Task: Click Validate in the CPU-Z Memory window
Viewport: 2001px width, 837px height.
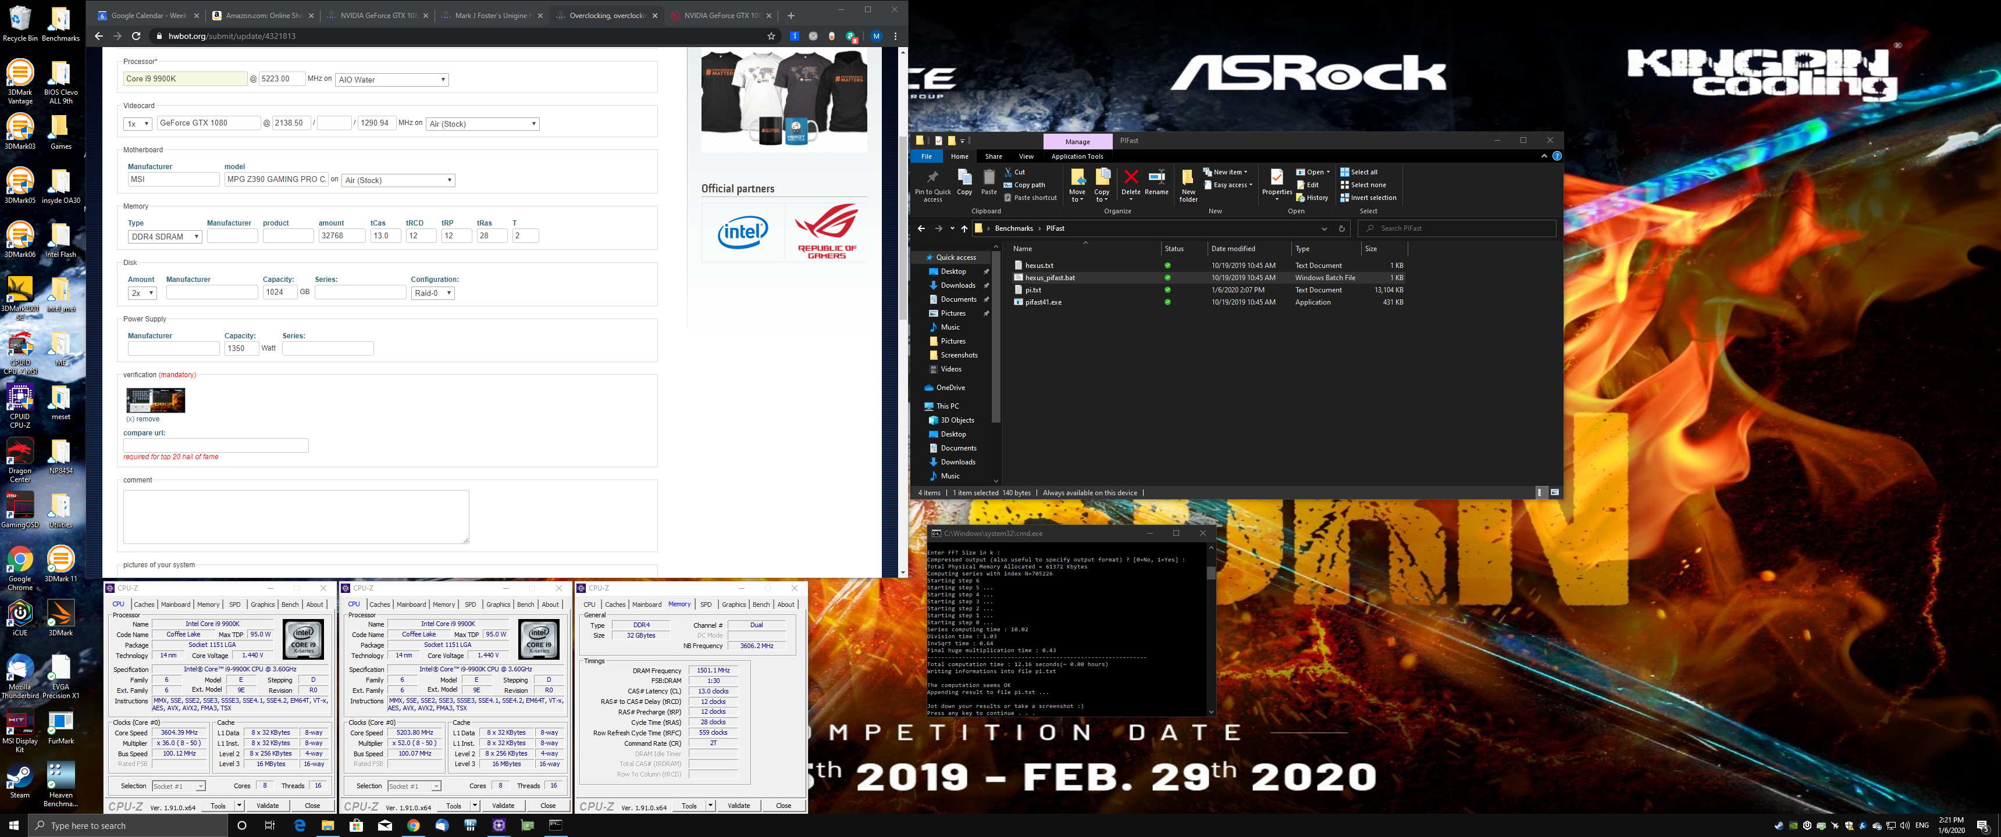Action: pos(739,805)
